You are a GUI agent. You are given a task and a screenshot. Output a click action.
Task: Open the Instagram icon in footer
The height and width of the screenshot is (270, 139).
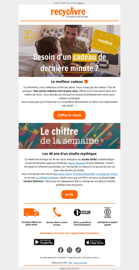[69, 250]
